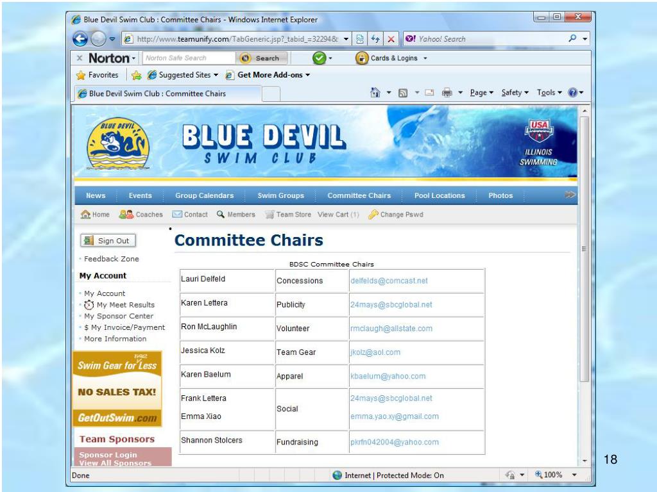Image resolution: width=657 pixels, height=492 pixels.
Task: Click the Norton Search button
Action: tap(262, 58)
